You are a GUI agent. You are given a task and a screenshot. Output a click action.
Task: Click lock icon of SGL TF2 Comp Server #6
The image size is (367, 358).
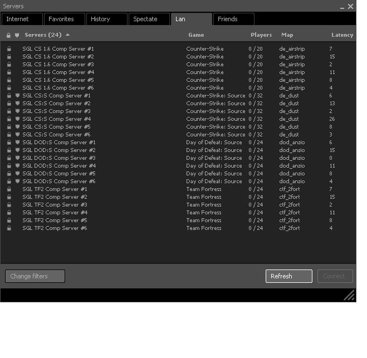pos(9,228)
